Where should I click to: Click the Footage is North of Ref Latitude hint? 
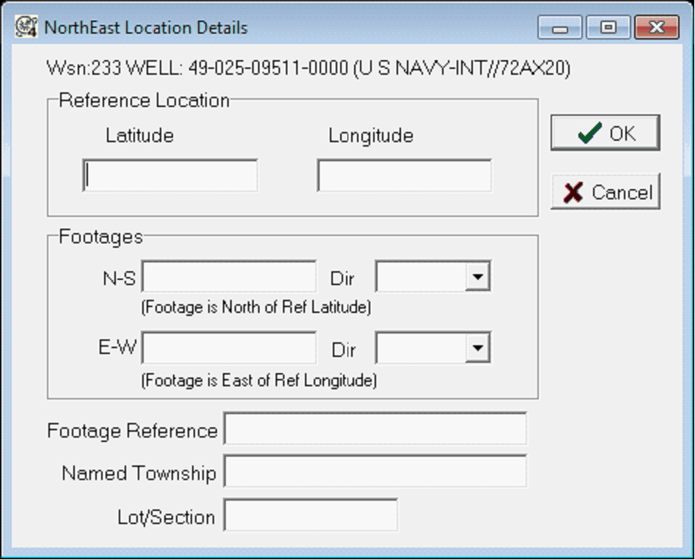(x=256, y=307)
